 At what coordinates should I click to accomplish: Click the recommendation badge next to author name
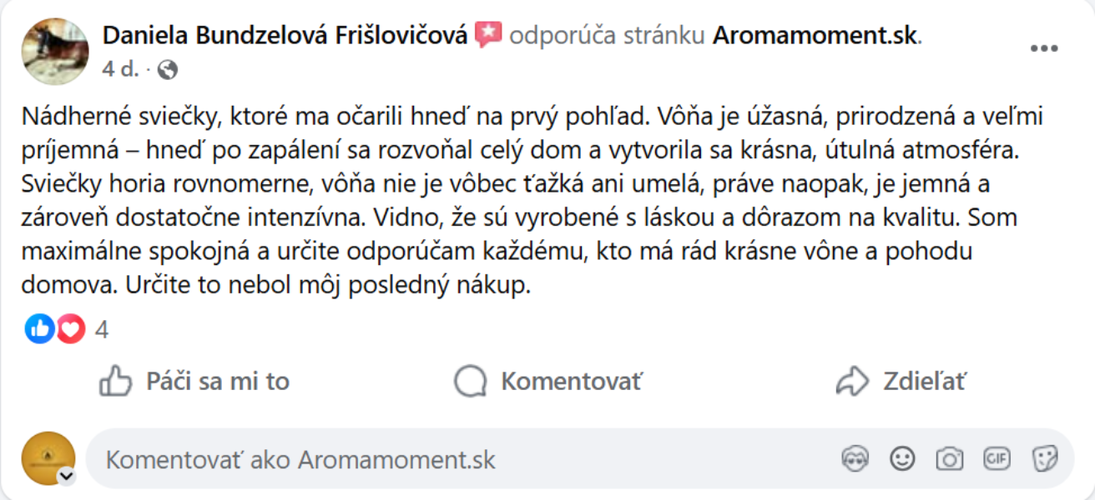coord(487,36)
